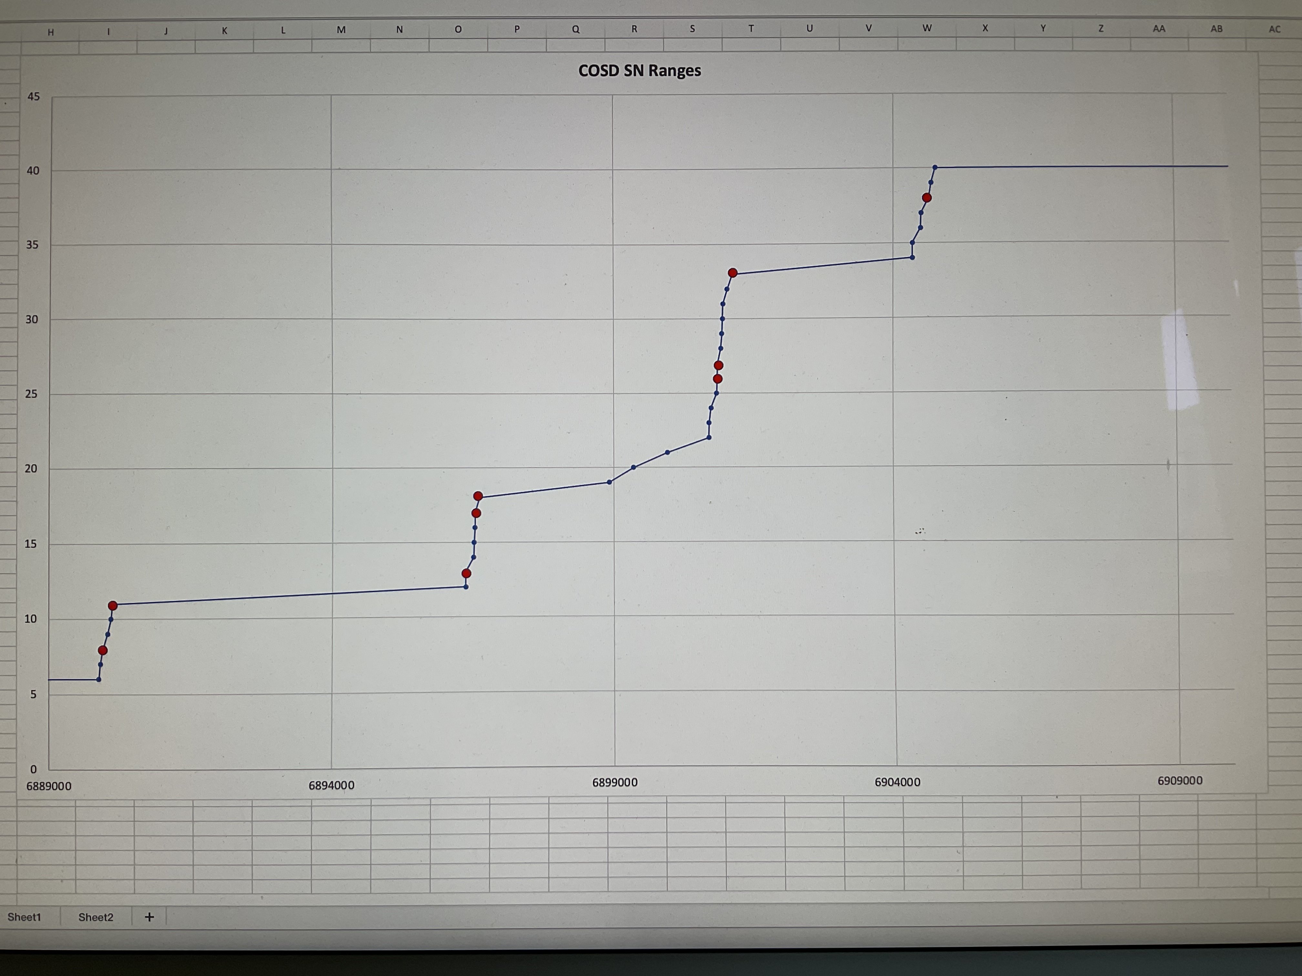Viewport: 1302px width, 976px height.
Task: Click the x-axis label 6889000
Action: [x=49, y=786]
